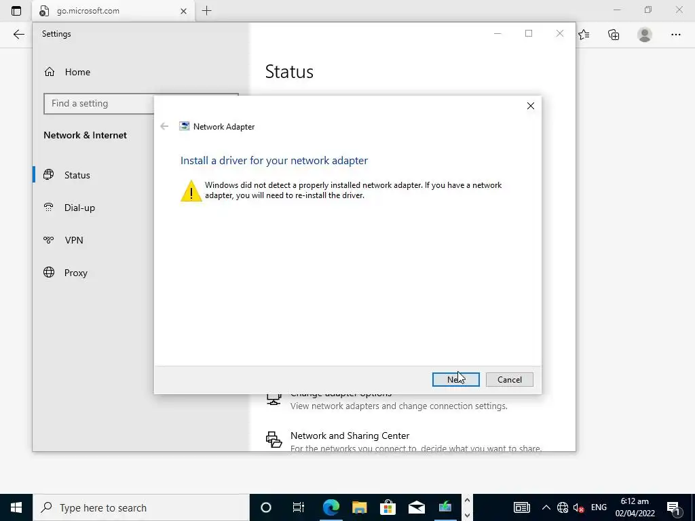This screenshot has height=521, width=695.
Task: Close the Network Adapter dialog with X
Action: click(531, 106)
